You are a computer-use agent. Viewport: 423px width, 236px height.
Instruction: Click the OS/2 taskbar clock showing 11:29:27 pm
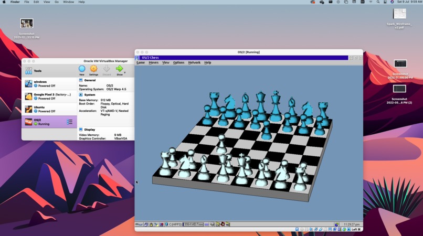352,224
